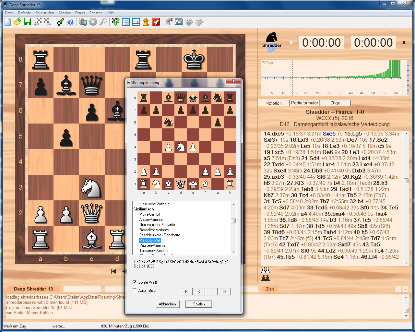The width and height of the screenshot is (415, 332).
Task: Open the Modus menu
Action: pos(65,13)
